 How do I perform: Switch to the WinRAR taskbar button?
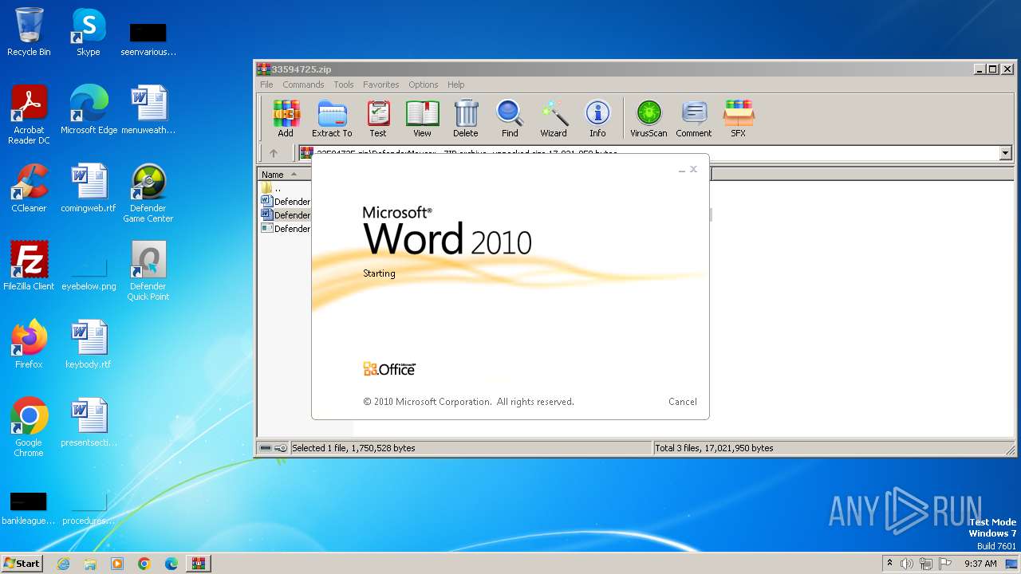[x=199, y=564]
